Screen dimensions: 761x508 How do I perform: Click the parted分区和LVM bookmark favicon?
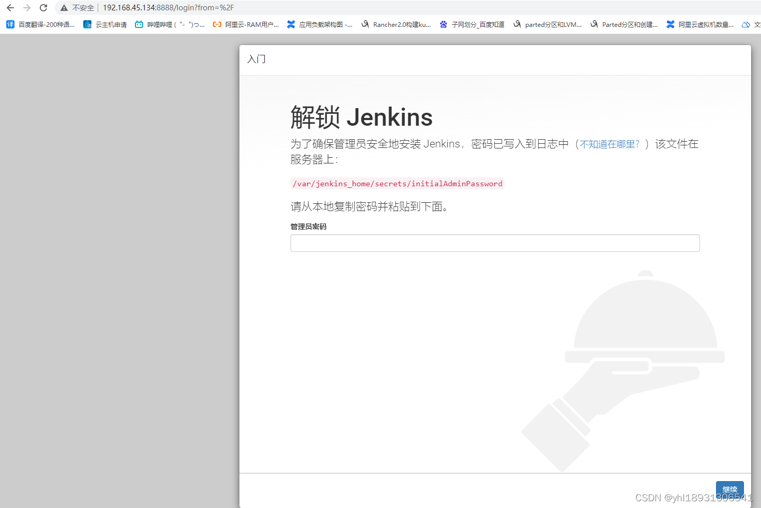(517, 24)
